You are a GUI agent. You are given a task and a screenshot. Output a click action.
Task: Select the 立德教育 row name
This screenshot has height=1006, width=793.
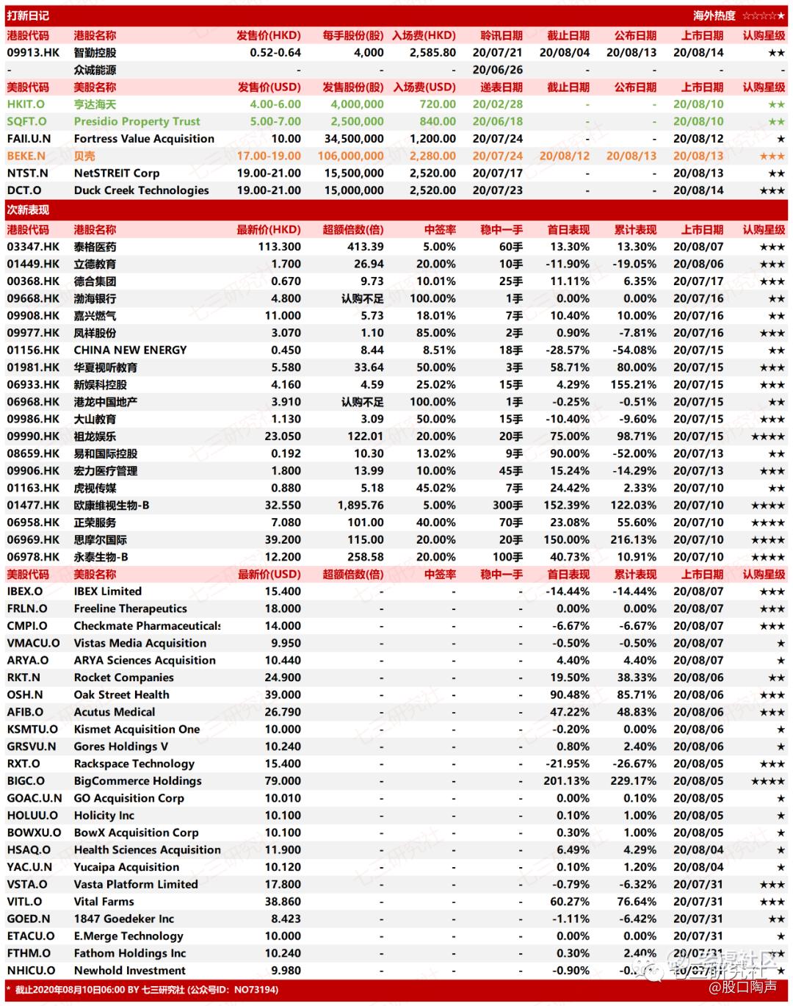pos(95,264)
